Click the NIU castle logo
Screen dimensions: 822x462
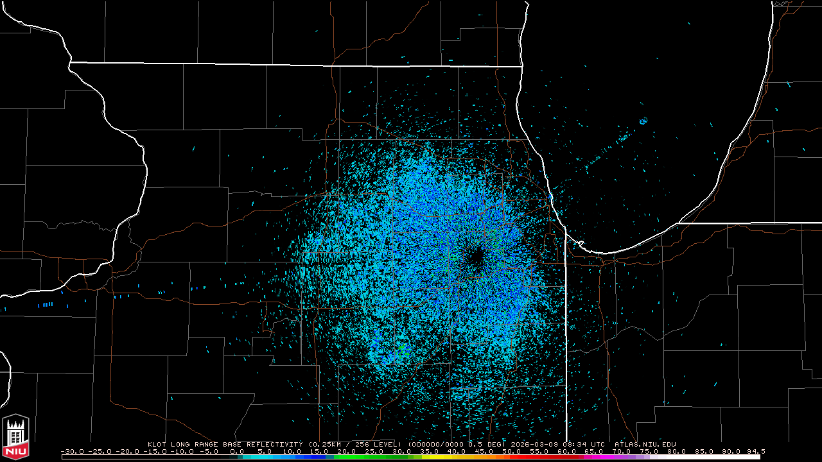(x=15, y=436)
